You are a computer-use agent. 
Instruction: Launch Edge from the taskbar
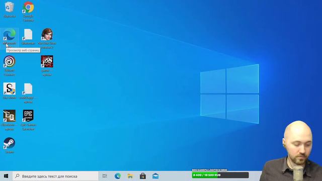pyautogui.click(x=117, y=176)
